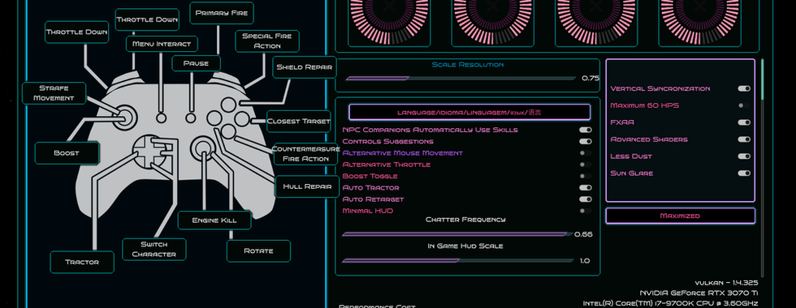Toggle Vertical Syncronization off
The width and height of the screenshot is (796, 308).
[x=744, y=88]
